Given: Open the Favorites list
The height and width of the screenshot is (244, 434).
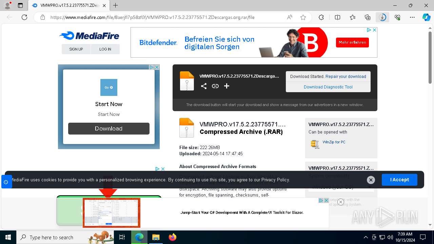Looking at the screenshot, I should 353,17.
